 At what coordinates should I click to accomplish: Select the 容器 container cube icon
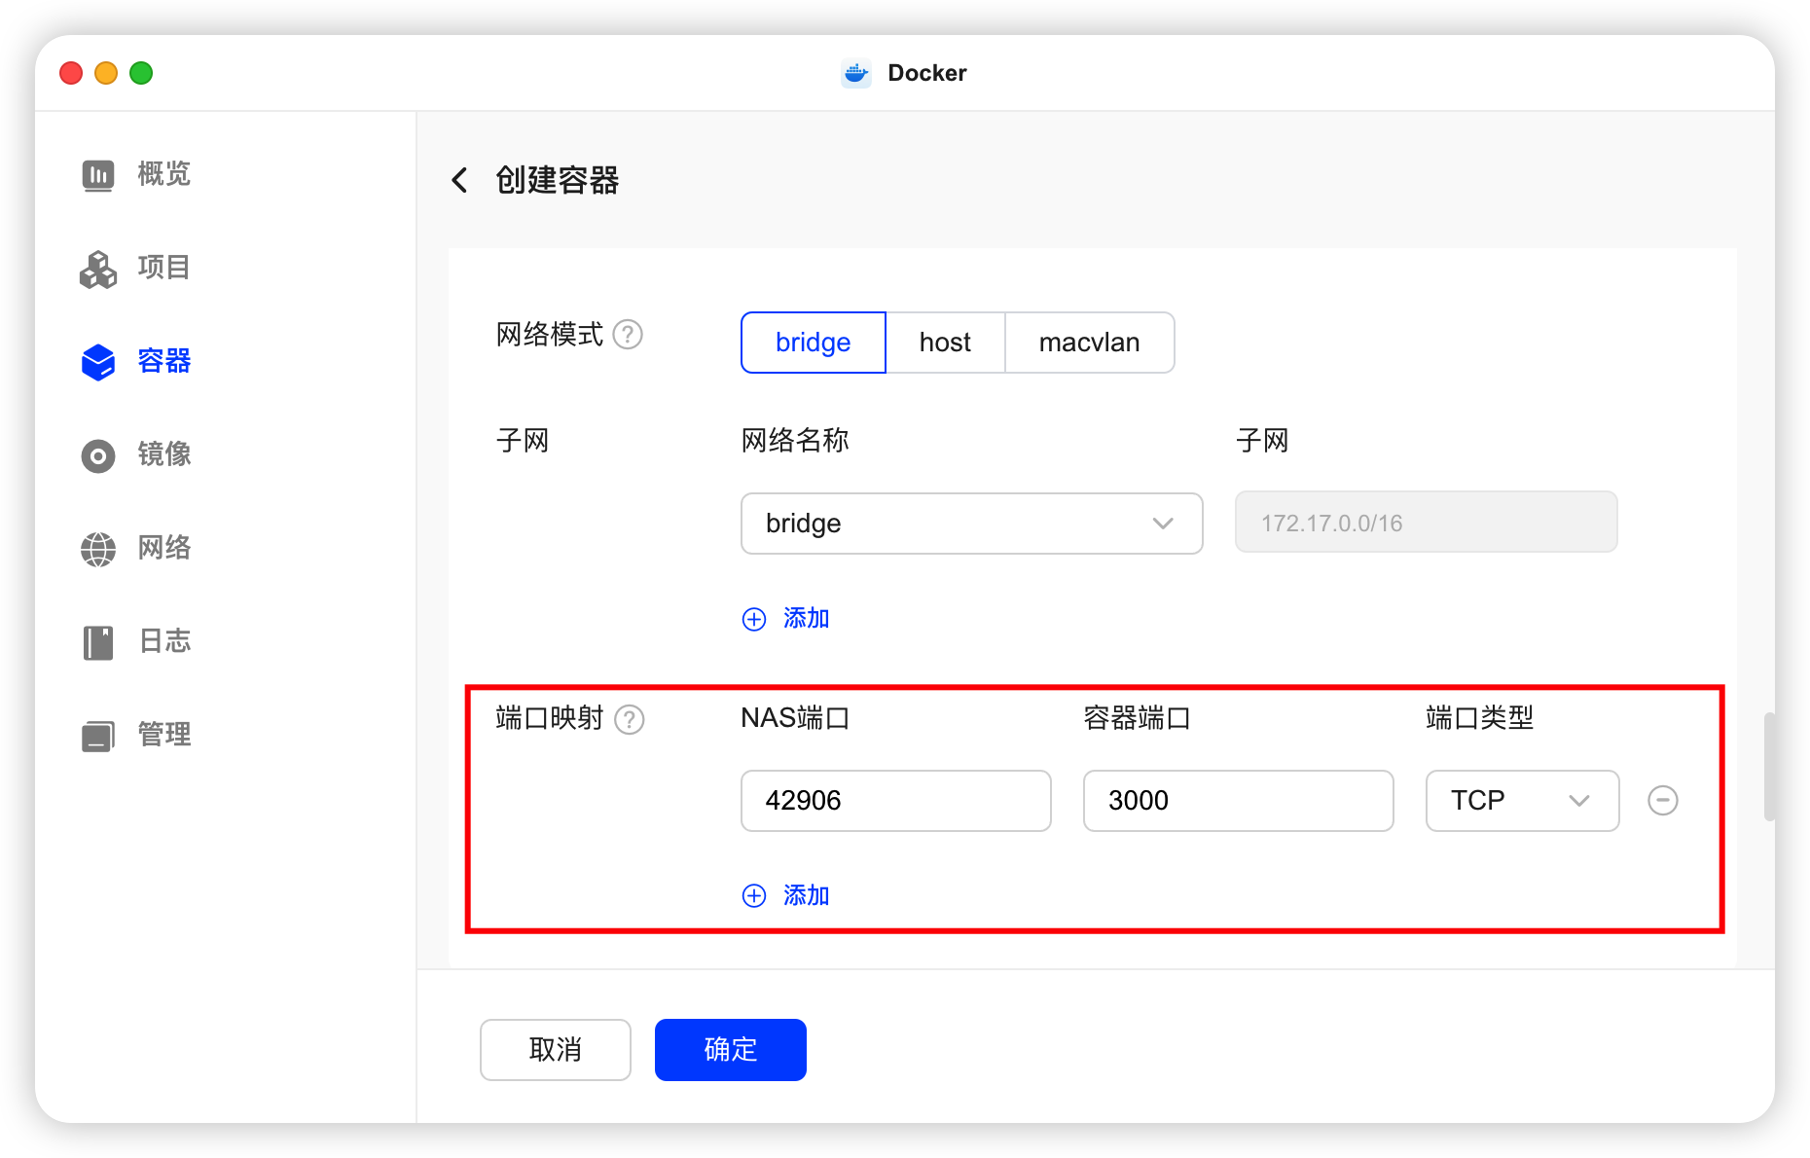click(x=97, y=362)
